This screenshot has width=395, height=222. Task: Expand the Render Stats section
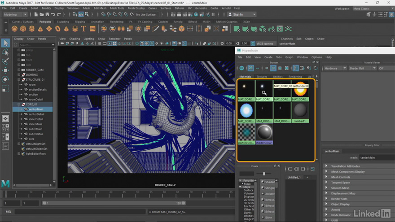click(x=326, y=199)
